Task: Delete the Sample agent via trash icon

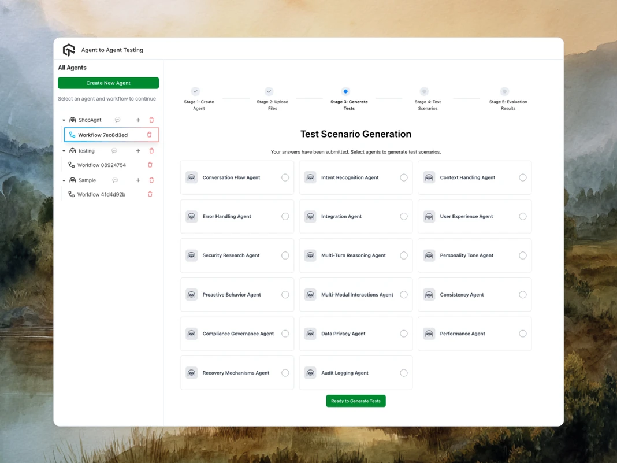Action: click(x=151, y=180)
